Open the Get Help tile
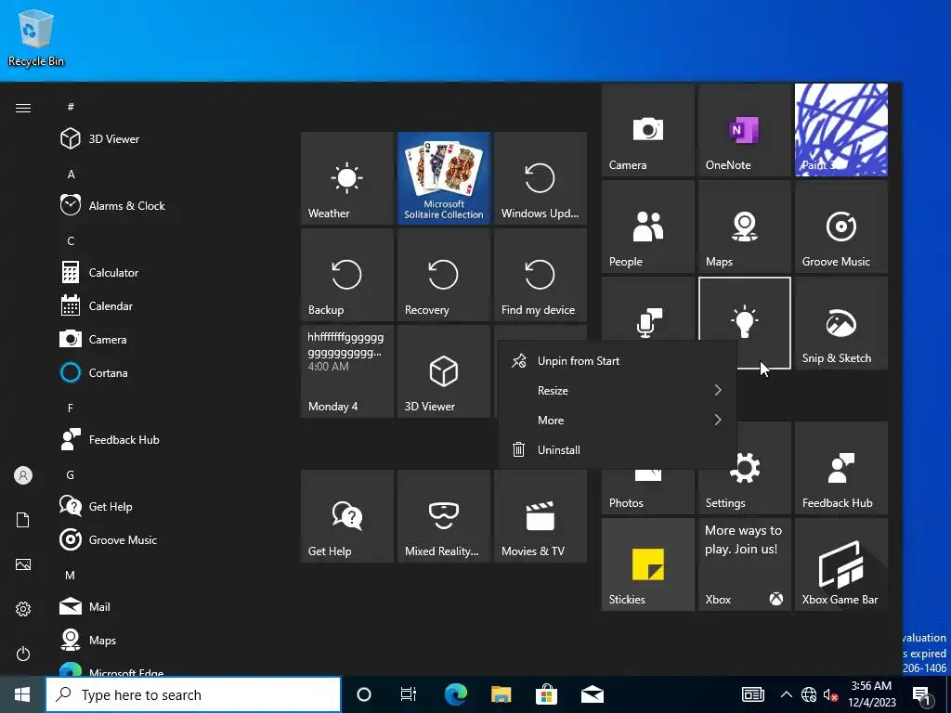This screenshot has height=713, width=951. tap(347, 516)
